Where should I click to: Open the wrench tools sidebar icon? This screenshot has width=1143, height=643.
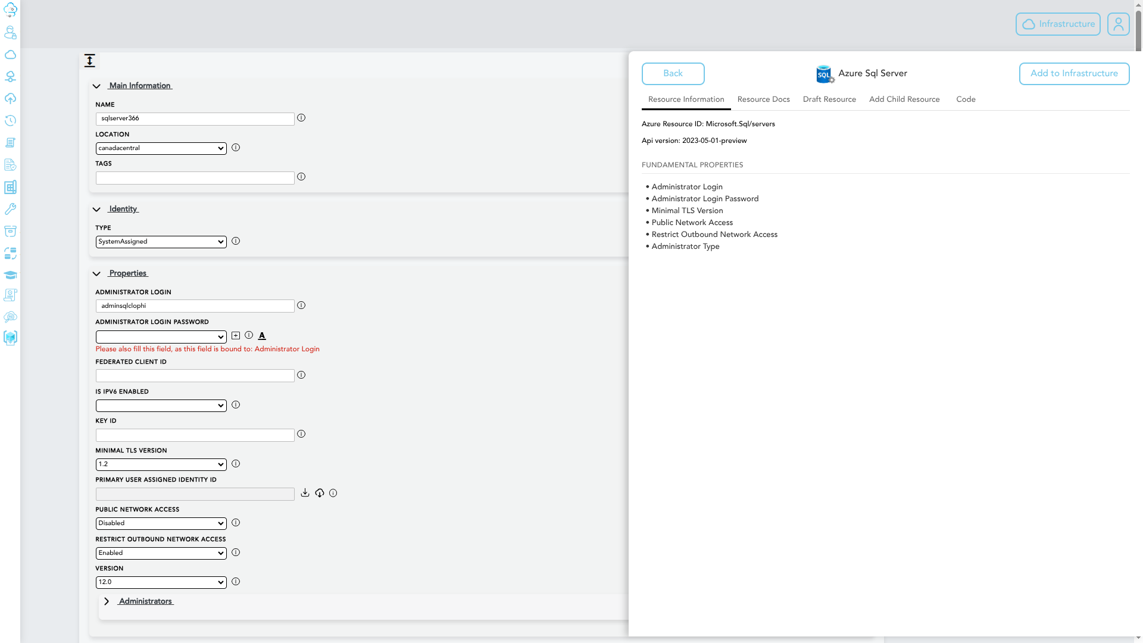click(10, 209)
